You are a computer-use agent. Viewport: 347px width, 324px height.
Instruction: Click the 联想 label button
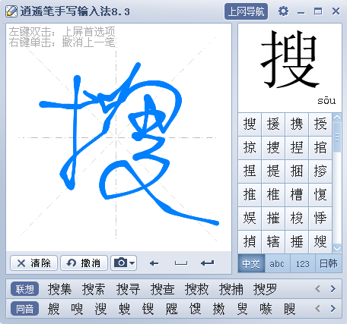[24, 289]
